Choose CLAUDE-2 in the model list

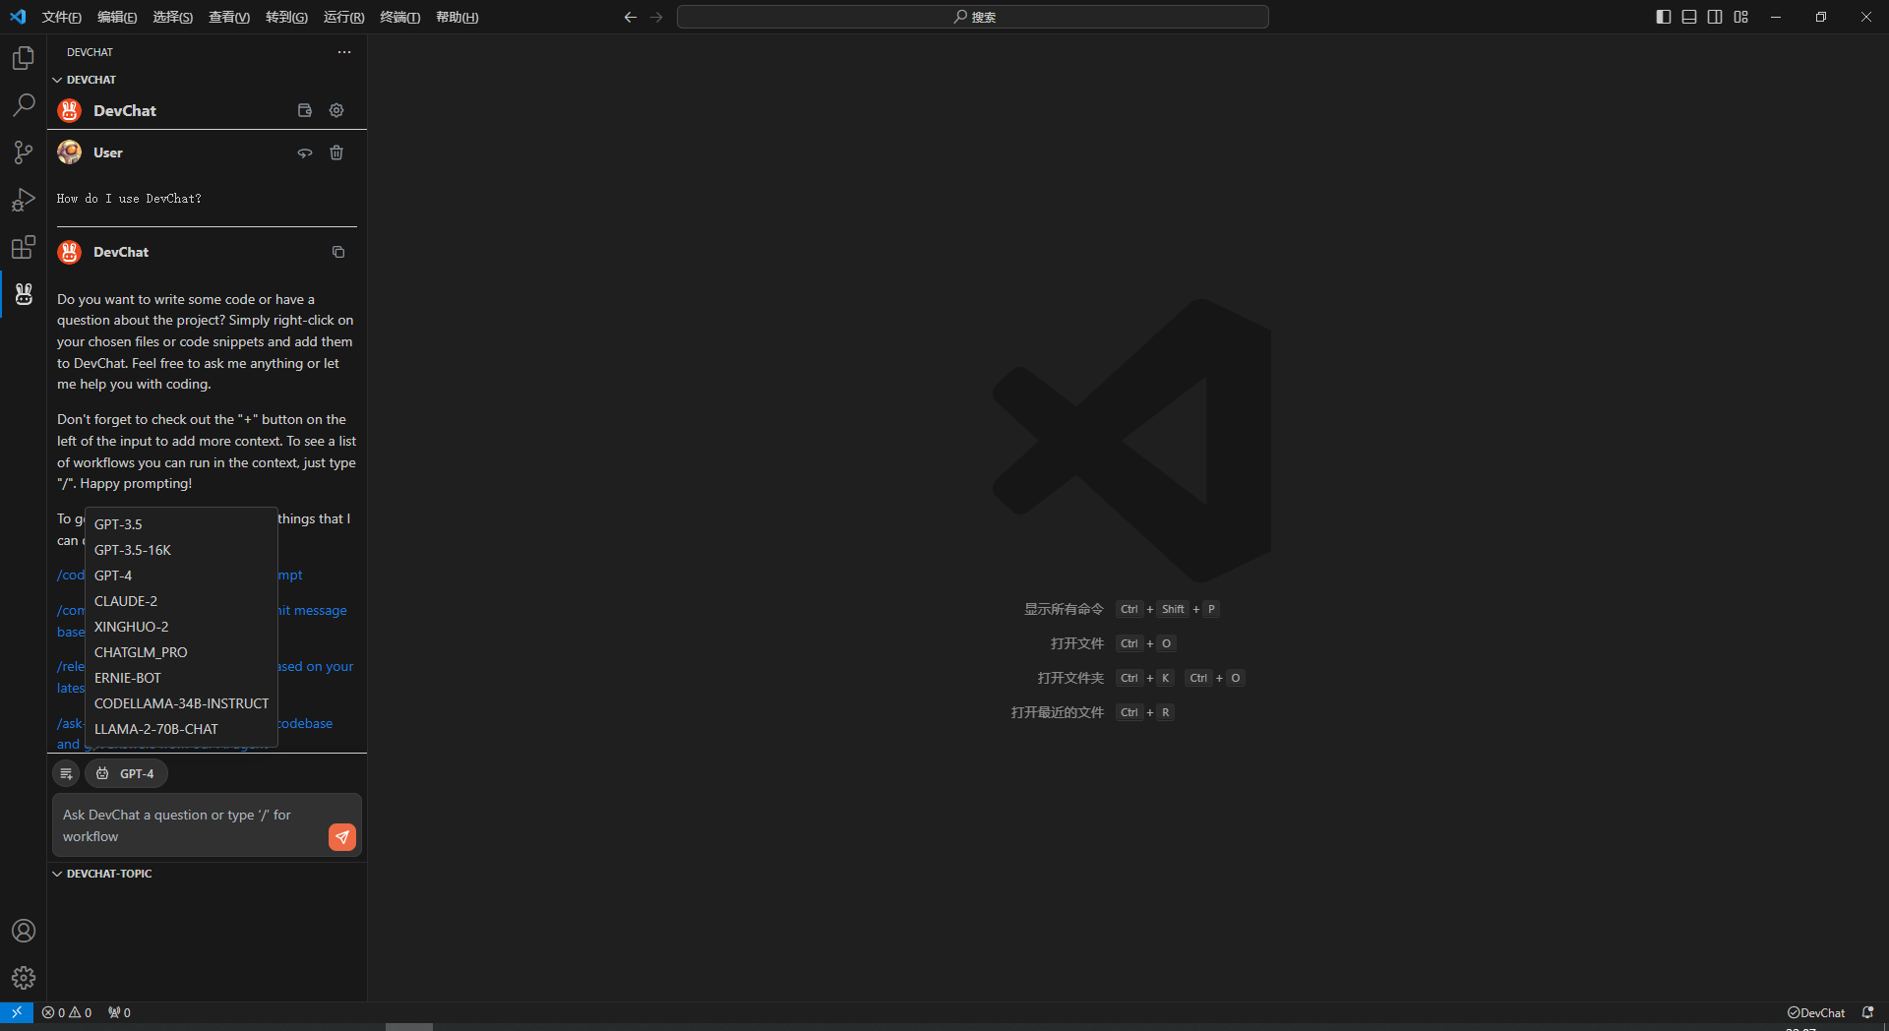pos(181,601)
